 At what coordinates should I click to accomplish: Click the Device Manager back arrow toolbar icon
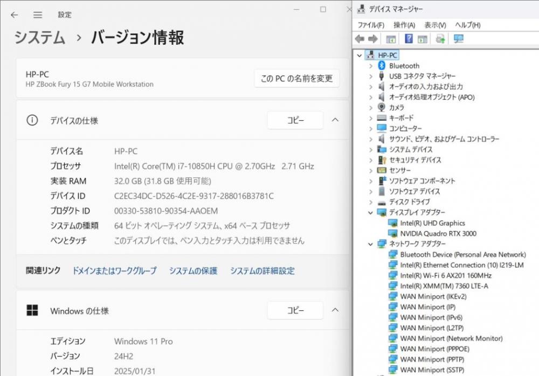point(360,39)
